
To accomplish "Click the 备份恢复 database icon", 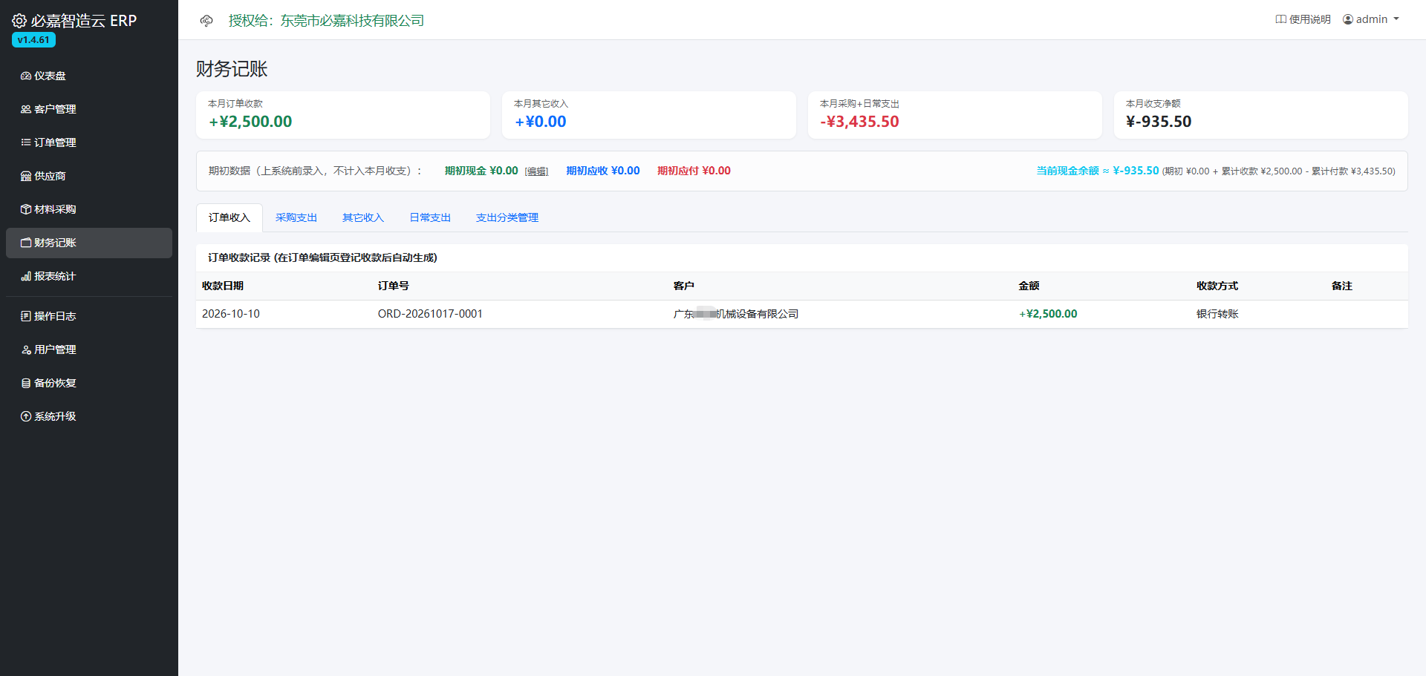I will tap(26, 384).
